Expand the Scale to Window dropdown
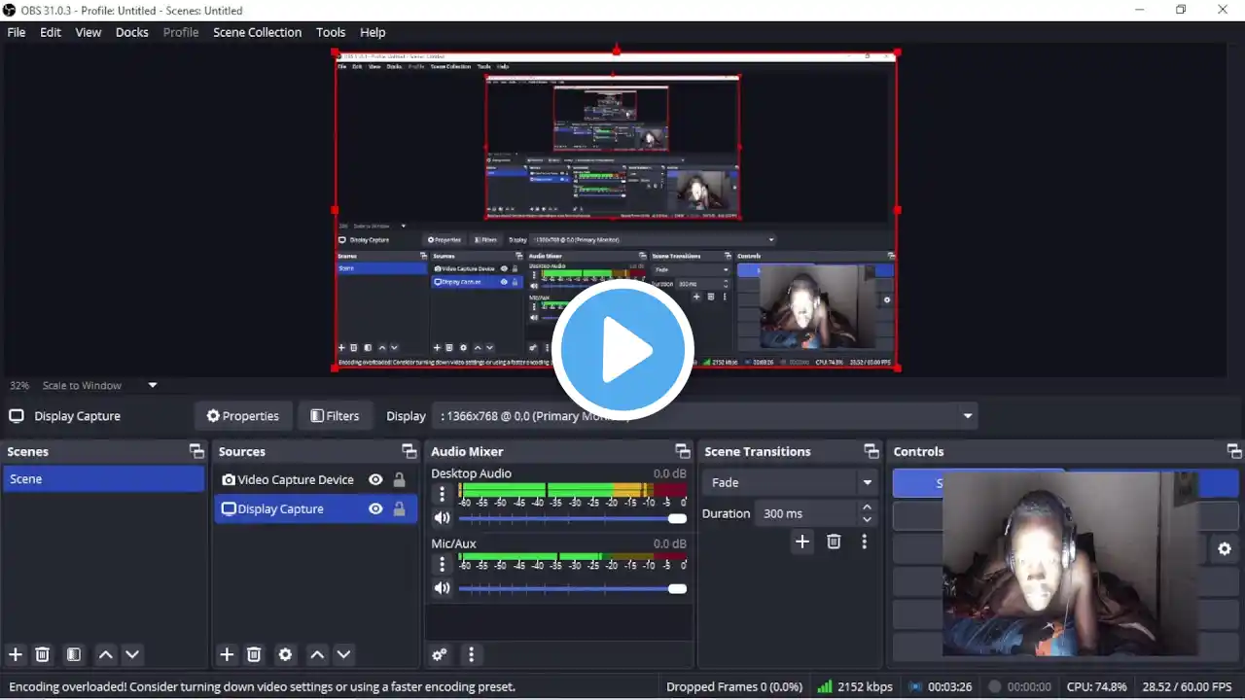Image resolution: width=1245 pixels, height=700 pixels. [x=153, y=385]
